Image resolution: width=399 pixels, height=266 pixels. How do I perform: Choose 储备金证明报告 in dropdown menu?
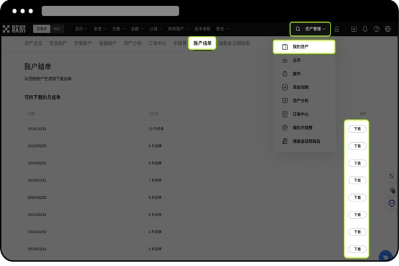click(304, 141)
